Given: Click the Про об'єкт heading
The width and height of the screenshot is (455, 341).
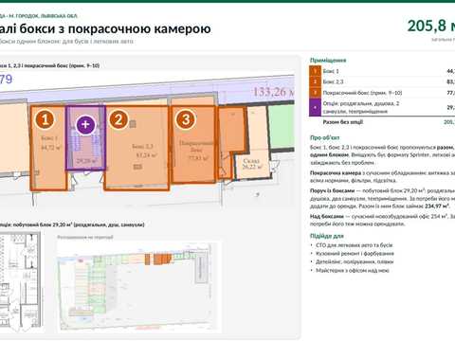Looking at the screenshot, I should (x=325, y=137).
